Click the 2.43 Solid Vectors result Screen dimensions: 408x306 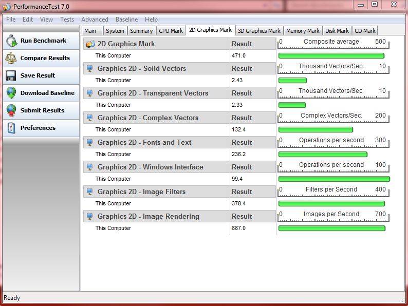click(237, 80)
